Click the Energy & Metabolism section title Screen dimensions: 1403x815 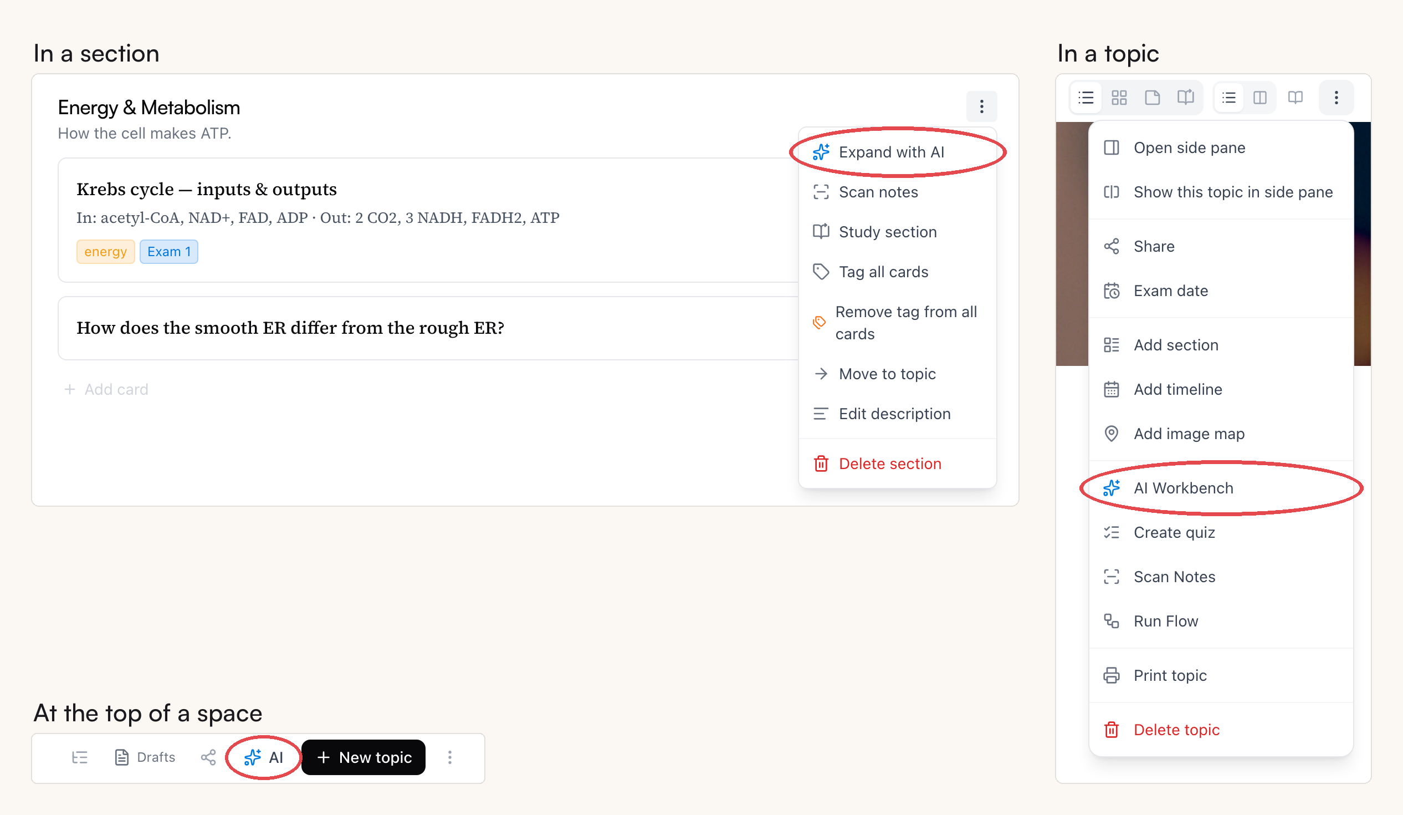(x=149, y=108)
